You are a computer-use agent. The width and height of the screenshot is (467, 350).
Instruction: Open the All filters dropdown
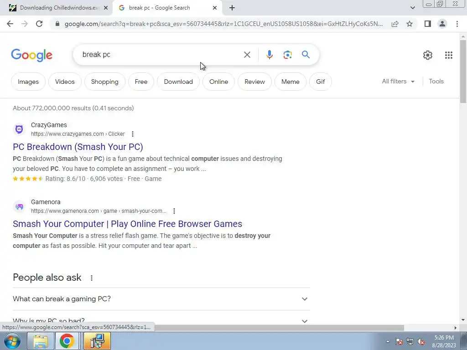[x=398, y=81]
